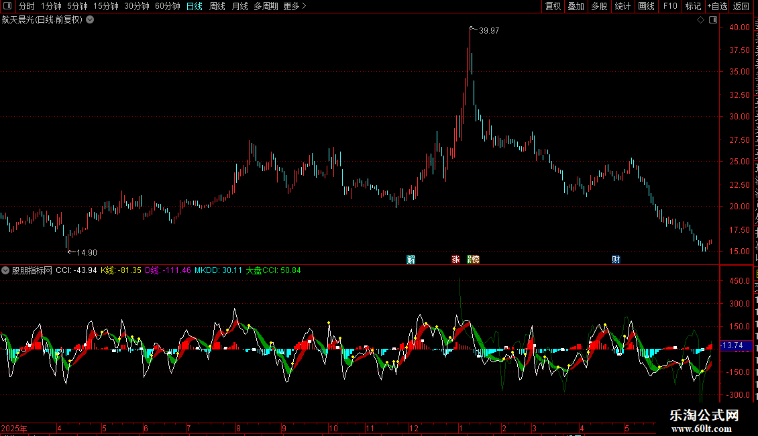Open dropdown beside 股朋指标网 indicator title
Viewport: 758px width, 436px height.
tap(5, 271)
